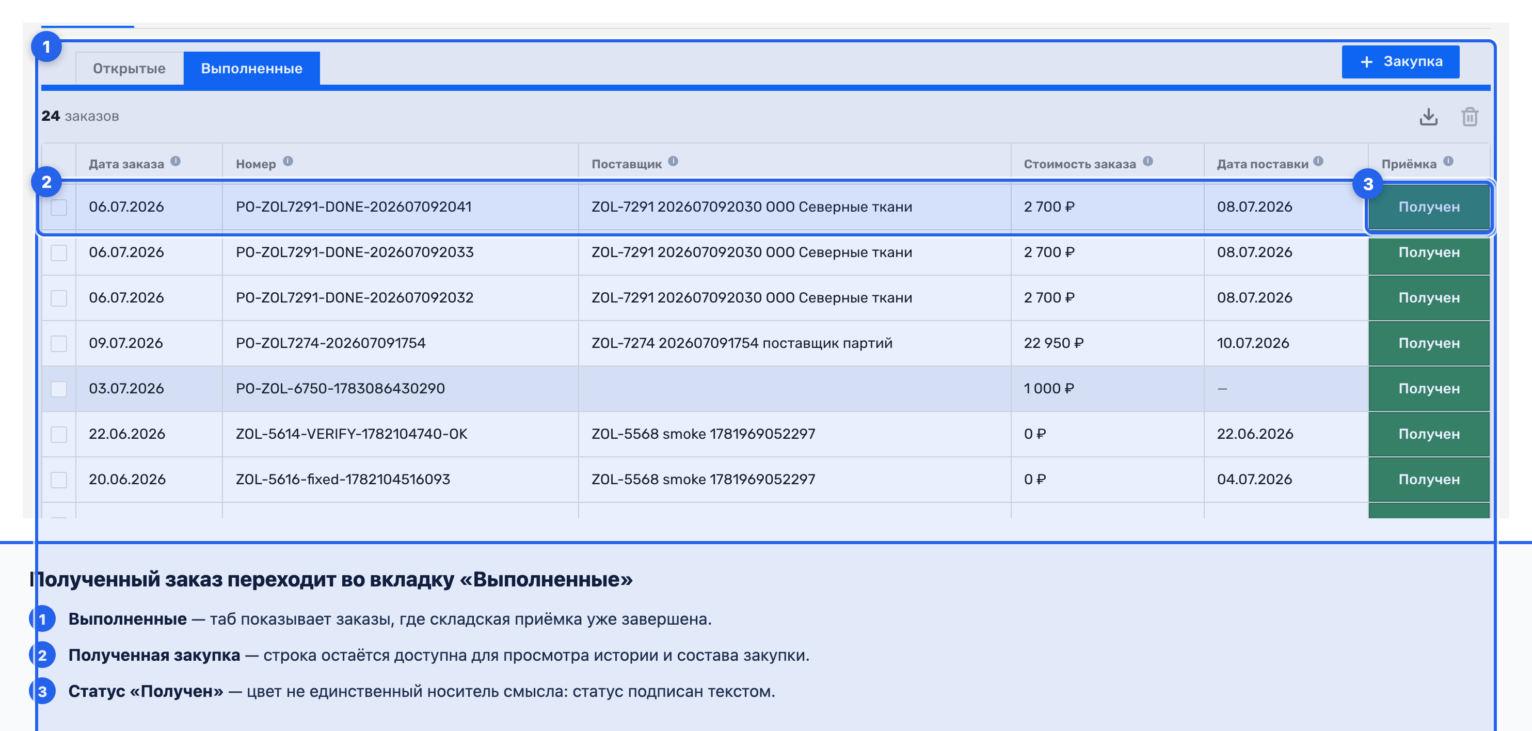The image size is (1532, 731).
Task: Click delivery date 10.07.2026
Action: click(x=1252, y=343)
